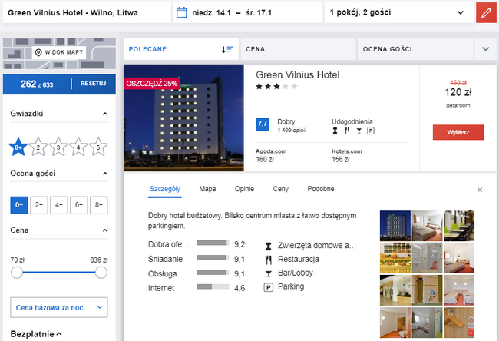Click the red pencil edit search icon
The height and width of the screenshot is (341, 499).
click(x=486, y=13)
